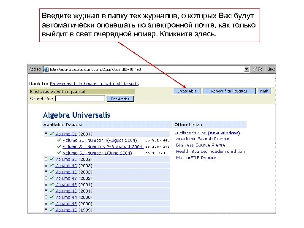This screenshot has height=228, width=304.
Task: Open the Business Source Premier link
Action: (201, 145)
